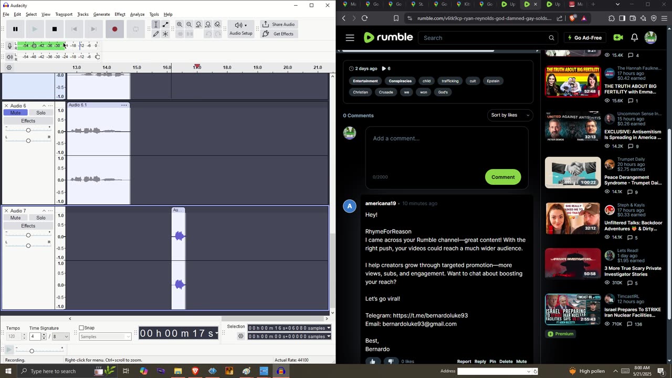The width and height of the screenshot is (672, 378).
Task: Collapse the Audio 6 track
Action: pyautogui.click(x=44, y=106)
